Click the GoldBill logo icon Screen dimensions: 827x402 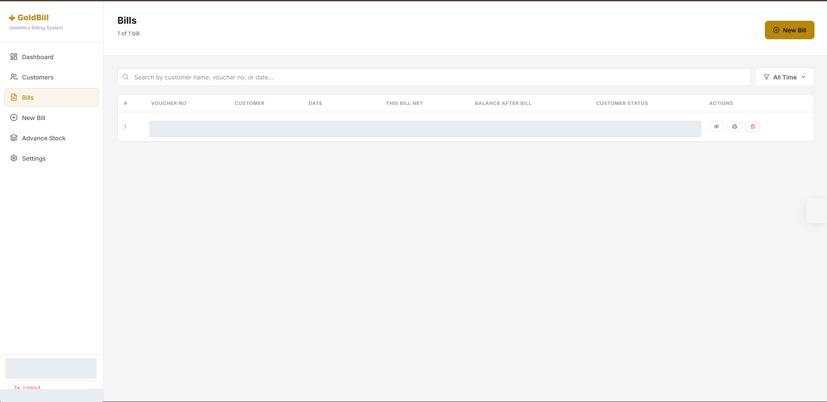12,18
